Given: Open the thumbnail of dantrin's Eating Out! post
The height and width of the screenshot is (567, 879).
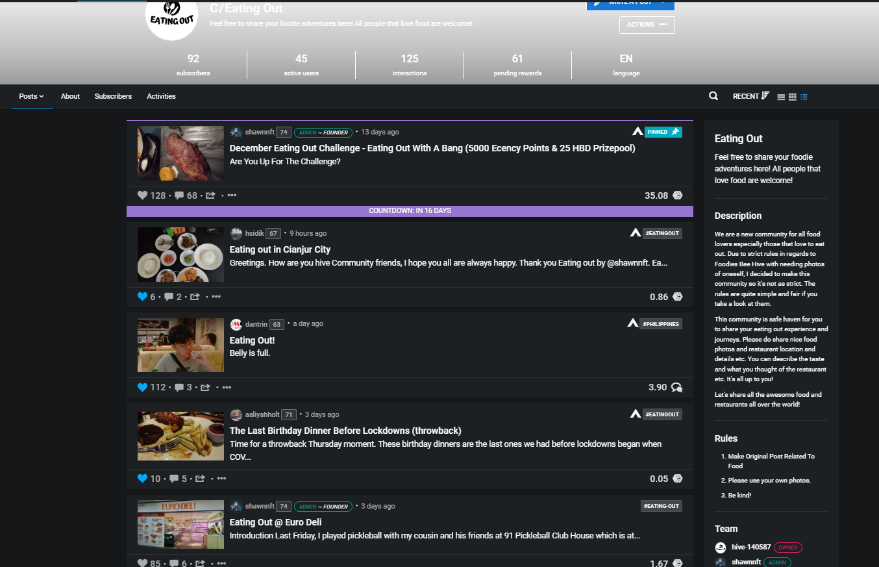Looking at the screenshot, I should (180, 345).
